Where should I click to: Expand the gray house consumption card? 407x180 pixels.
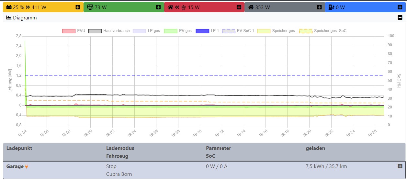320,7
